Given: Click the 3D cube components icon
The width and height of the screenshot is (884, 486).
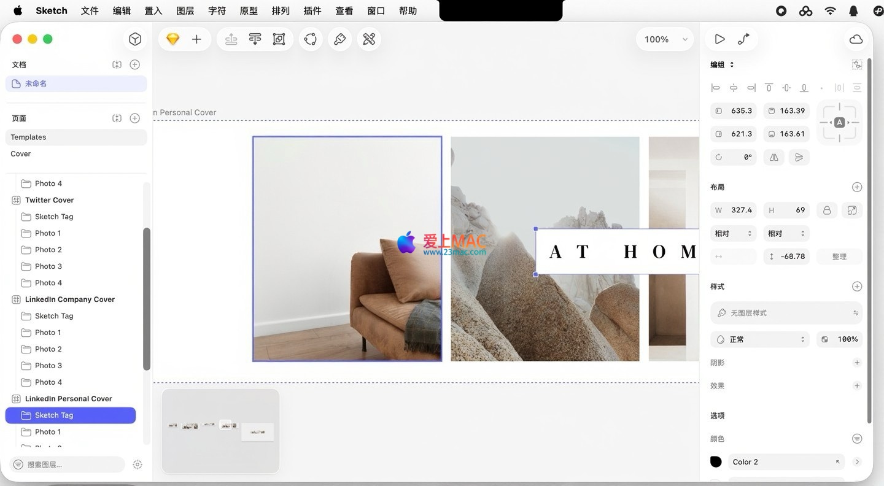Looking at the screenshot, I should tap(135, 39).
